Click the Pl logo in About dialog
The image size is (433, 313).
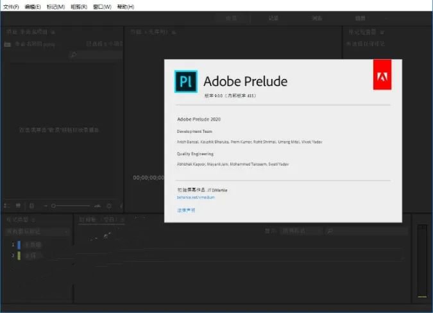186,81
